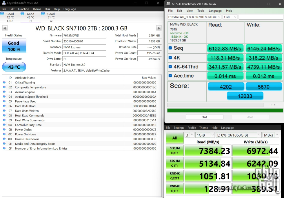Click the status dot for Number of Error Information Log Entries
The image size is (284, 198).
[x=4, y=148]
